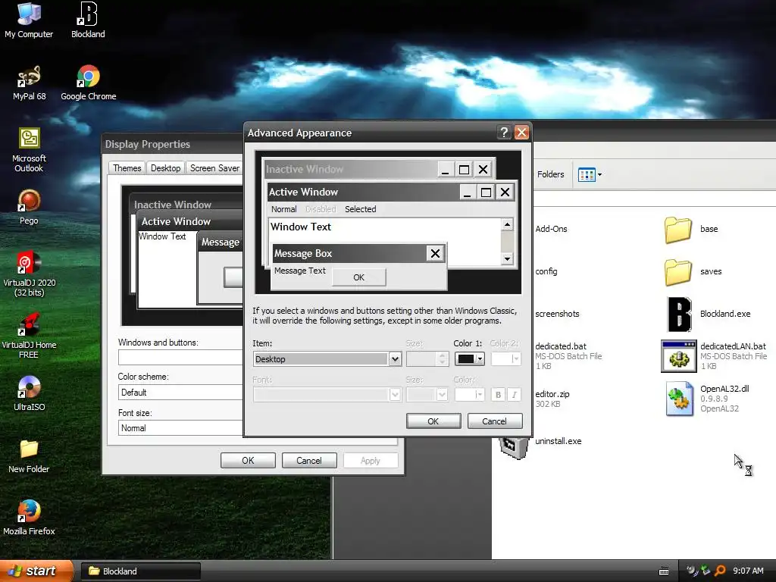Open My Computer desktop icon
Screen dimensions: 776x582
[x=29, y=20]
